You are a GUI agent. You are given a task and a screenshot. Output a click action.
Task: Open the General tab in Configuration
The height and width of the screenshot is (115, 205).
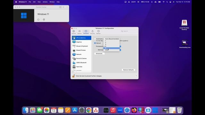74,32
